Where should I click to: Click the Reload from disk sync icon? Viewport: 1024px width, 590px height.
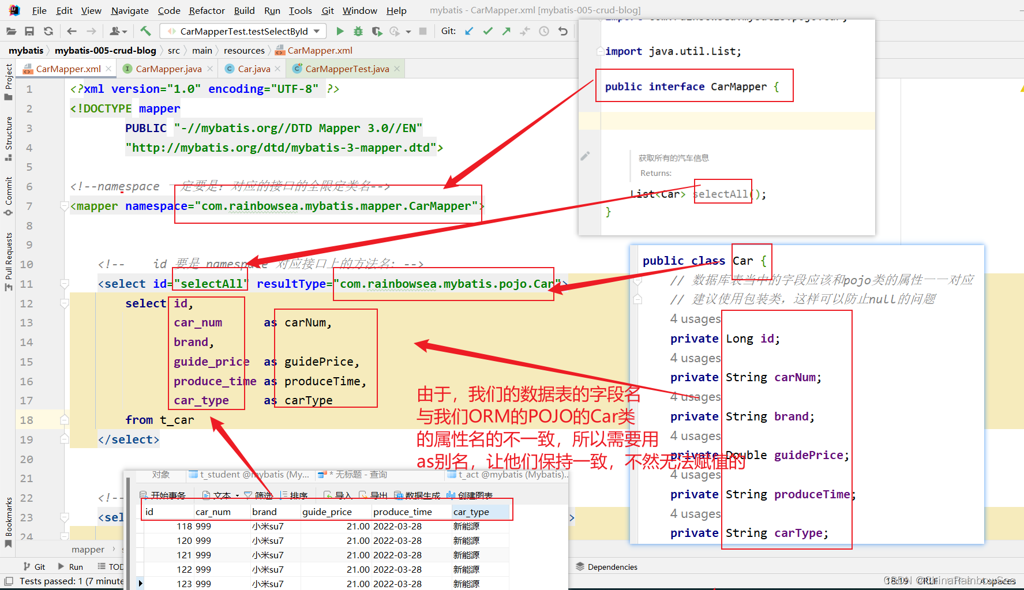pos(48,31)
